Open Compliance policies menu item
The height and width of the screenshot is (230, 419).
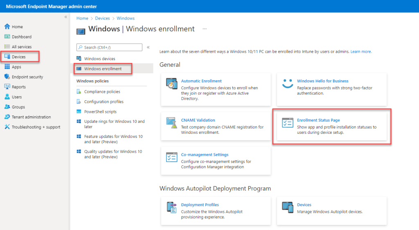102,92
